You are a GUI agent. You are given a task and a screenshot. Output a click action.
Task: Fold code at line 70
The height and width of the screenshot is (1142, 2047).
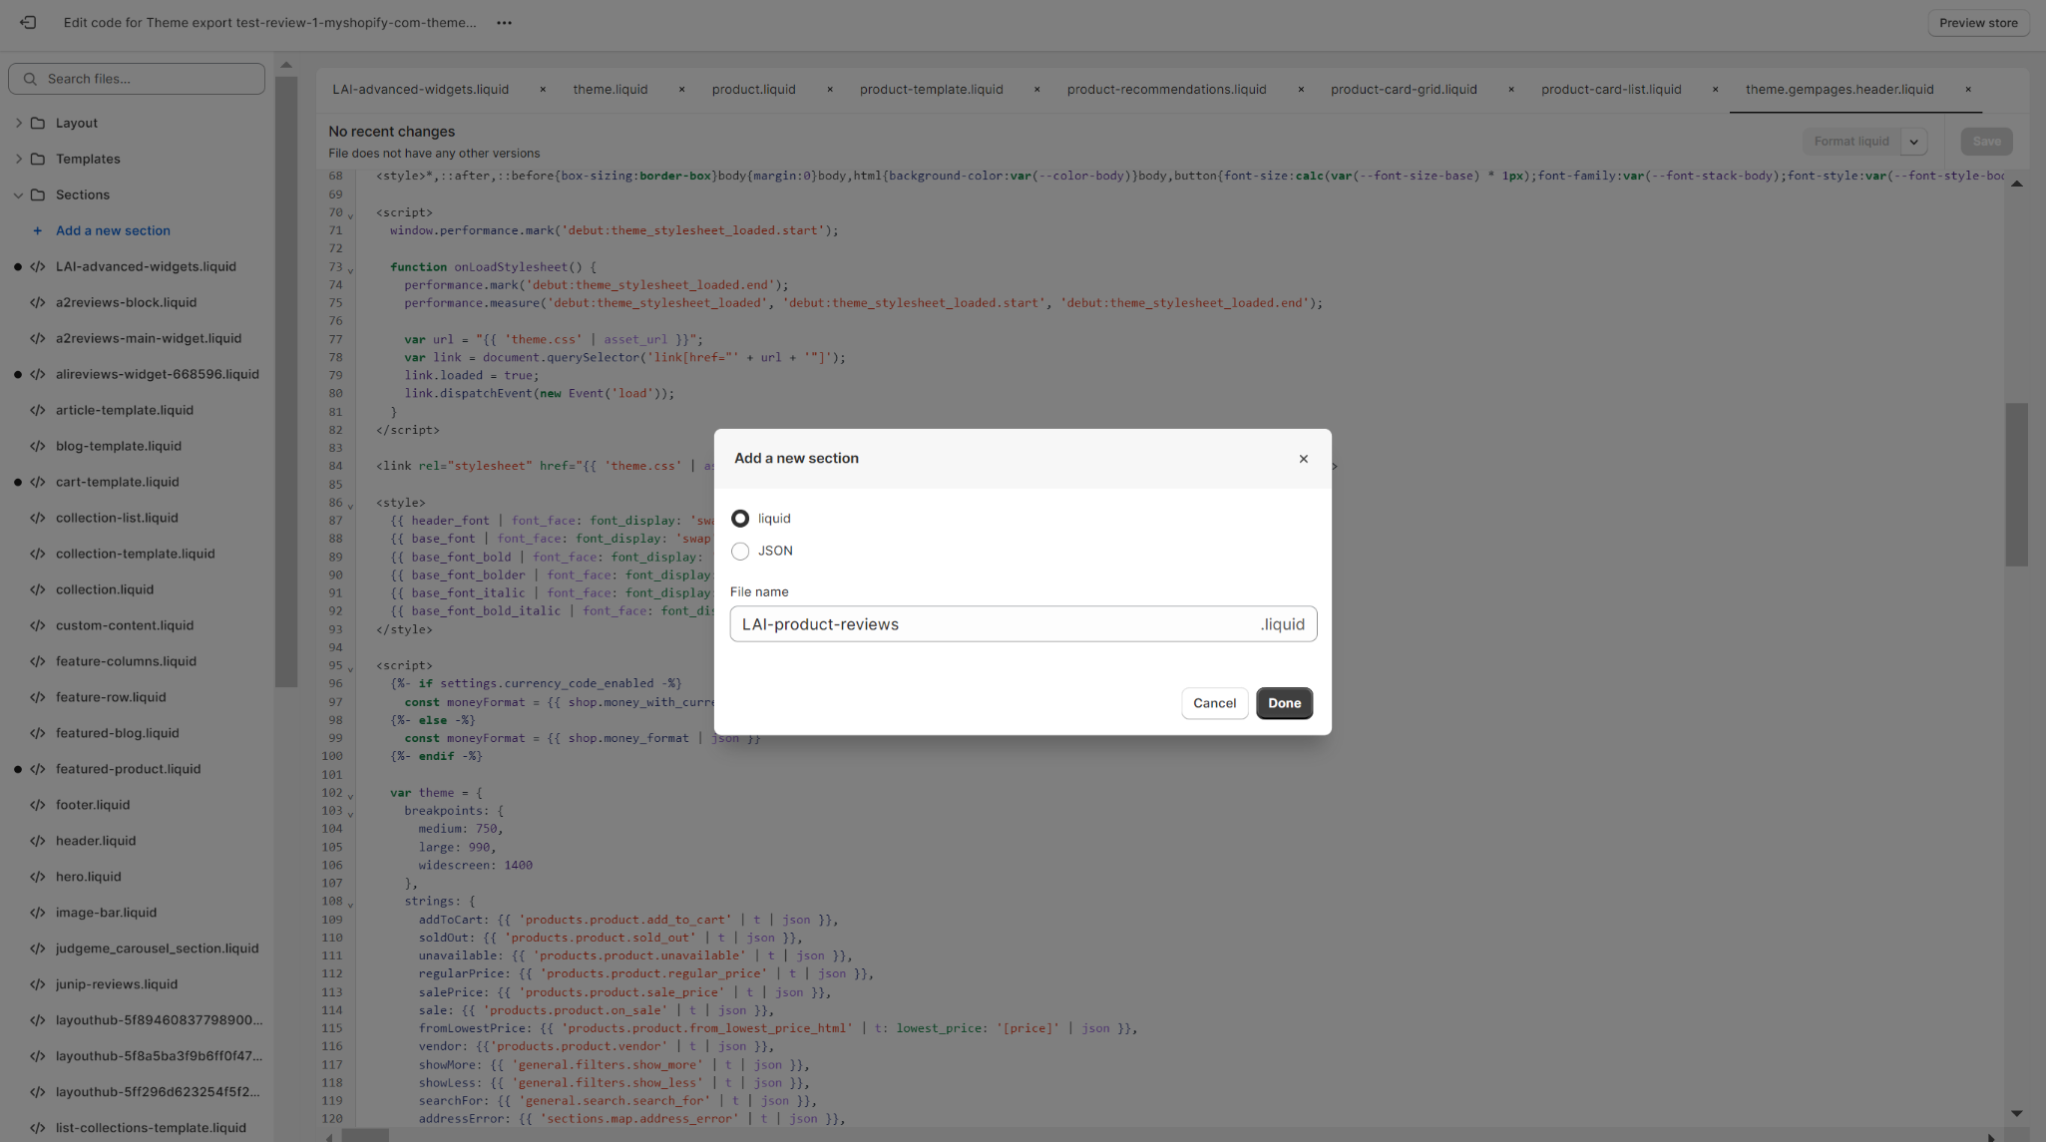[x=350, y=214]
